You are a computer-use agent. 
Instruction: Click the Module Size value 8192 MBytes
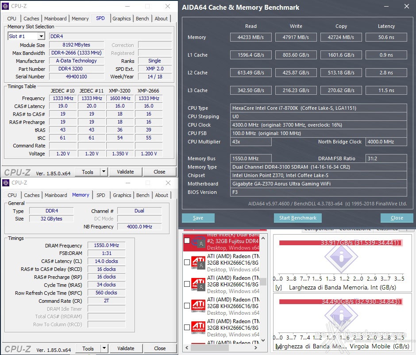(77, 45)
